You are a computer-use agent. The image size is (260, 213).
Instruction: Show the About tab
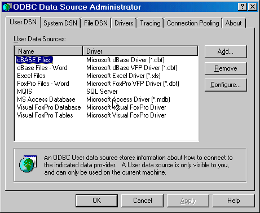[x=233, y=23]
